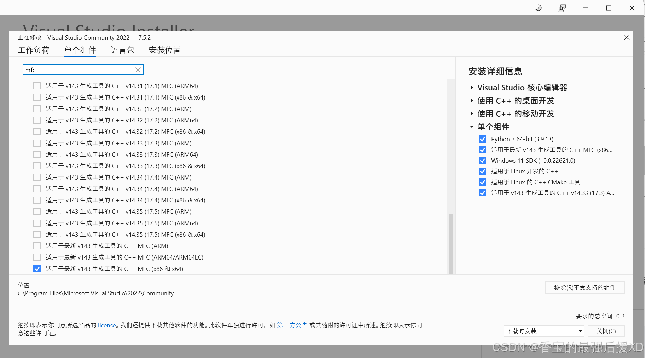Click the 关闭(C) button
The height and width of the screenshot is (358, 645).
pyautogui.click(x=606, y=331)
